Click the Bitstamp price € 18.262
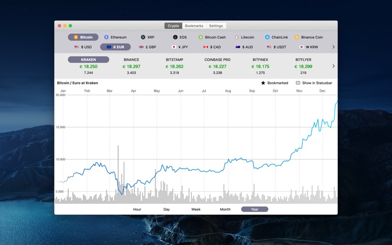 pos(174,67)
